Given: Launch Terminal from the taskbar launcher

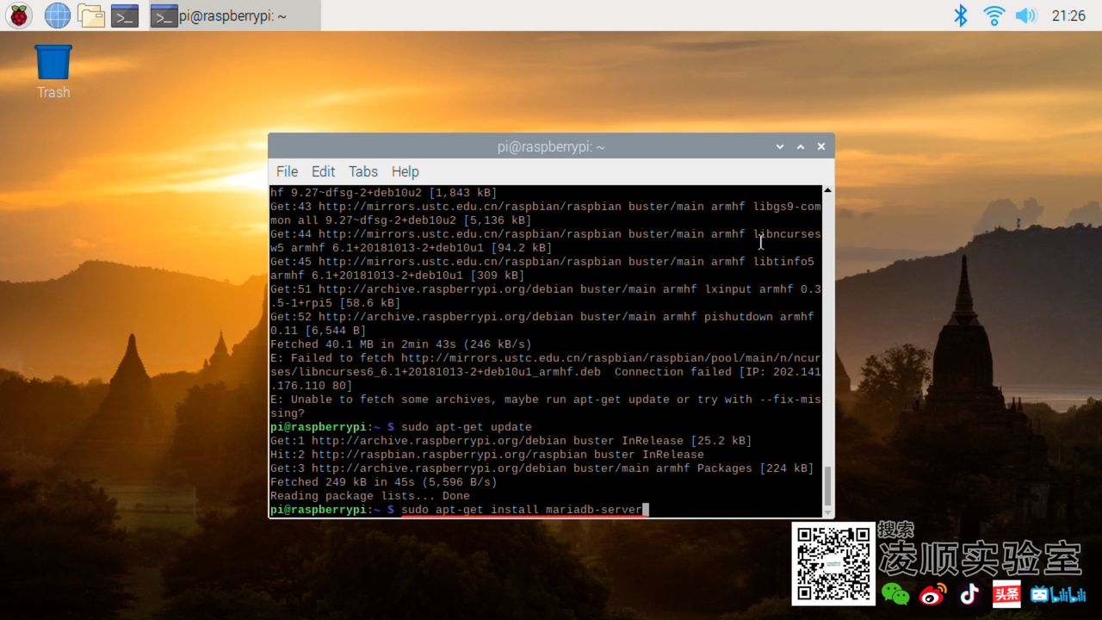Looking at the screenshot, I should pyautogui.click(x=125, y=15).
